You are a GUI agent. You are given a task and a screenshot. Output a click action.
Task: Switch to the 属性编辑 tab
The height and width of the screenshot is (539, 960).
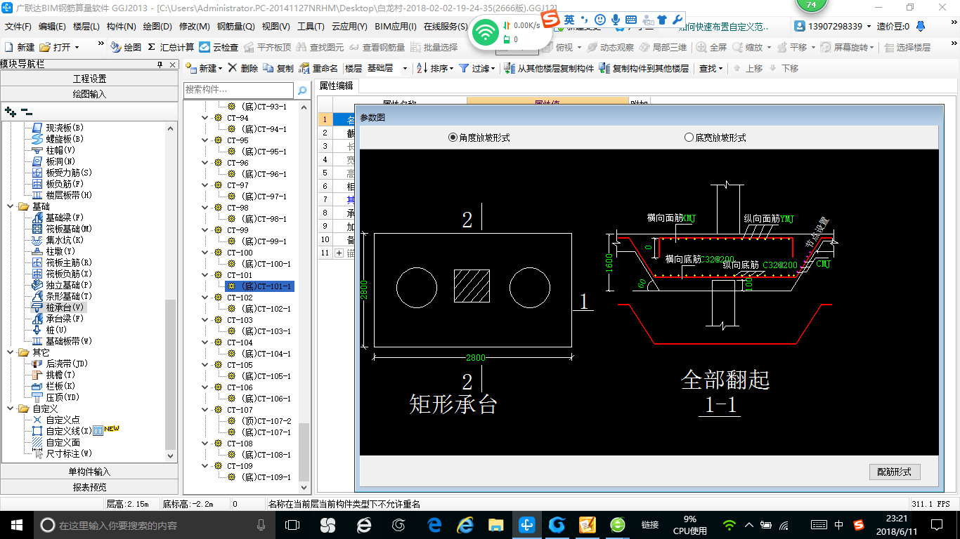point(337,86)
